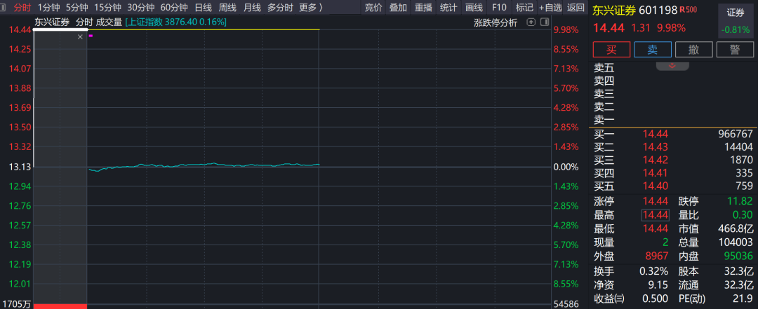Toggle the side panel layout icon
This screenshot has width=758, height=309.
pos(545,22)
